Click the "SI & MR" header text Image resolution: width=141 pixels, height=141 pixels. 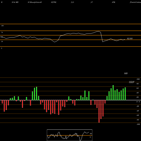pos(15,2)
